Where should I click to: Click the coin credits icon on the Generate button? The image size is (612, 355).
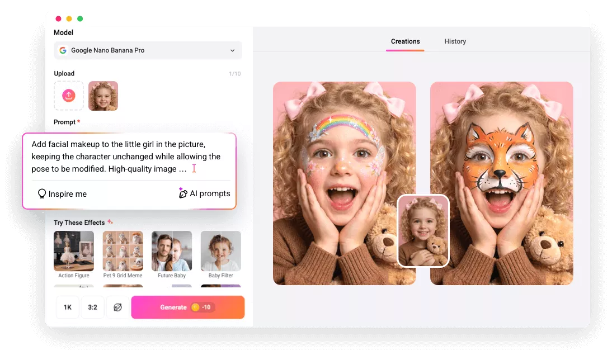[196, 307]
